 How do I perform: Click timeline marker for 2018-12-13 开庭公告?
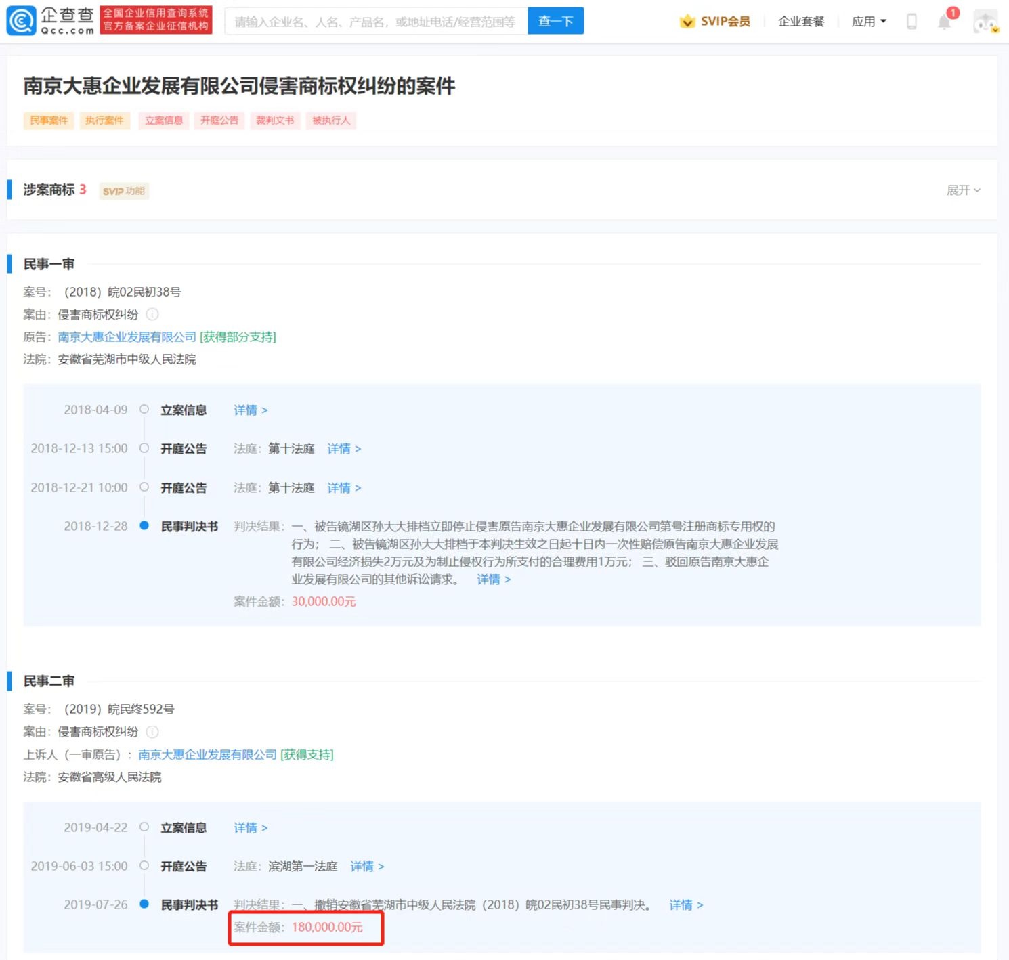[144, 448]
